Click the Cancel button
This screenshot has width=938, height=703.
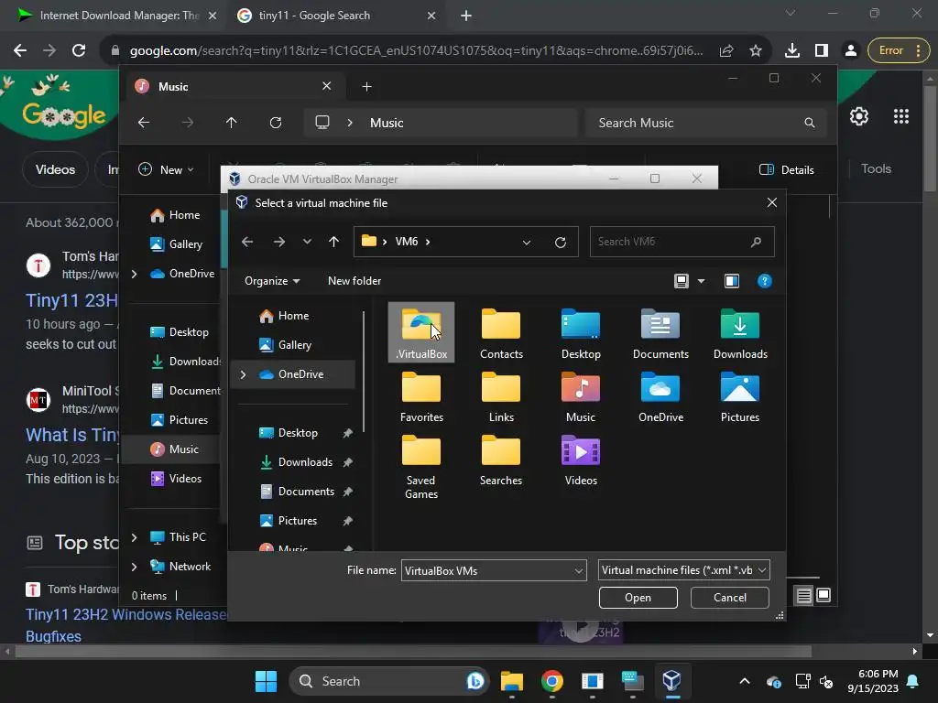pyautogui.click(x=730, y=598)
